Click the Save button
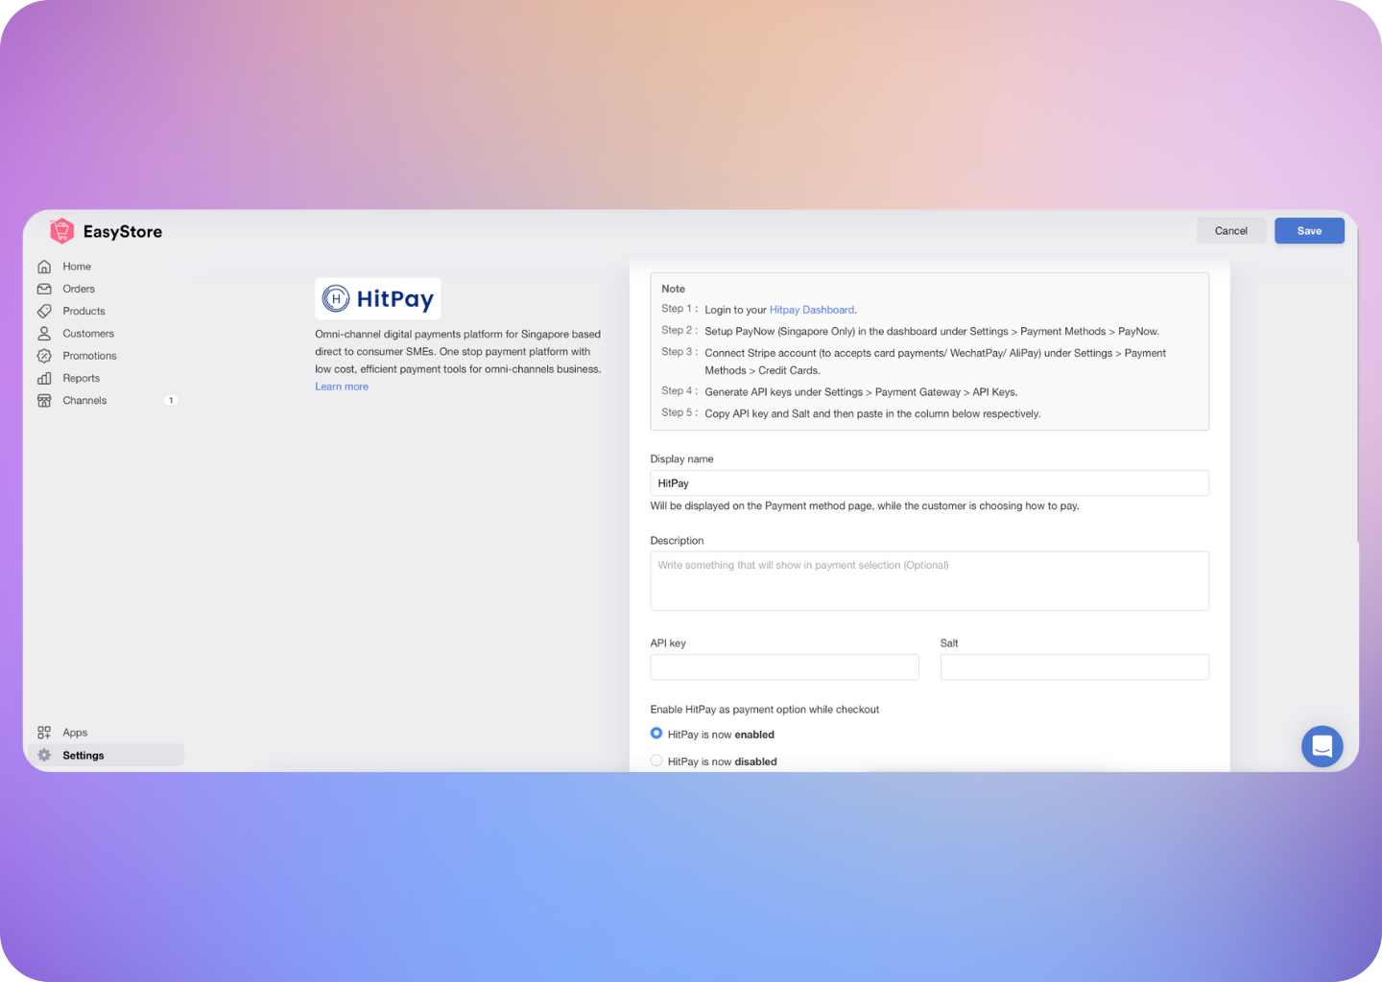 pyautogui.click(x=1309, y=231)
